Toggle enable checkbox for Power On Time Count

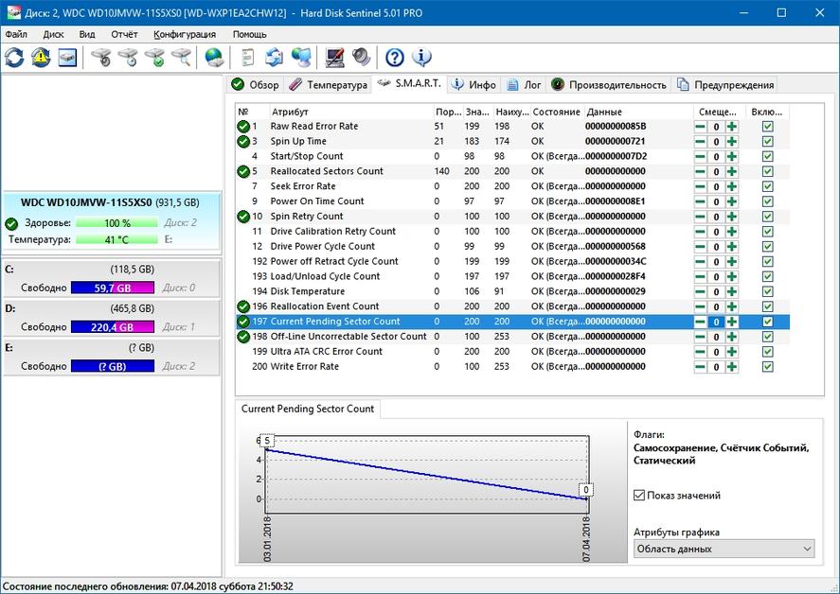pyautogui.click(x=768, y=201)
